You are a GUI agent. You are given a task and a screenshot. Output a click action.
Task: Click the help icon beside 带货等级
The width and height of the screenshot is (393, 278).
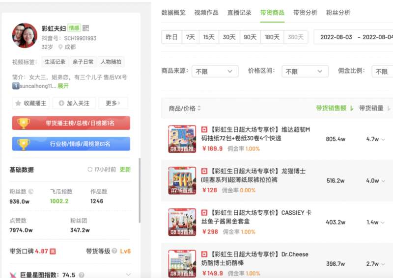(114, 251)
